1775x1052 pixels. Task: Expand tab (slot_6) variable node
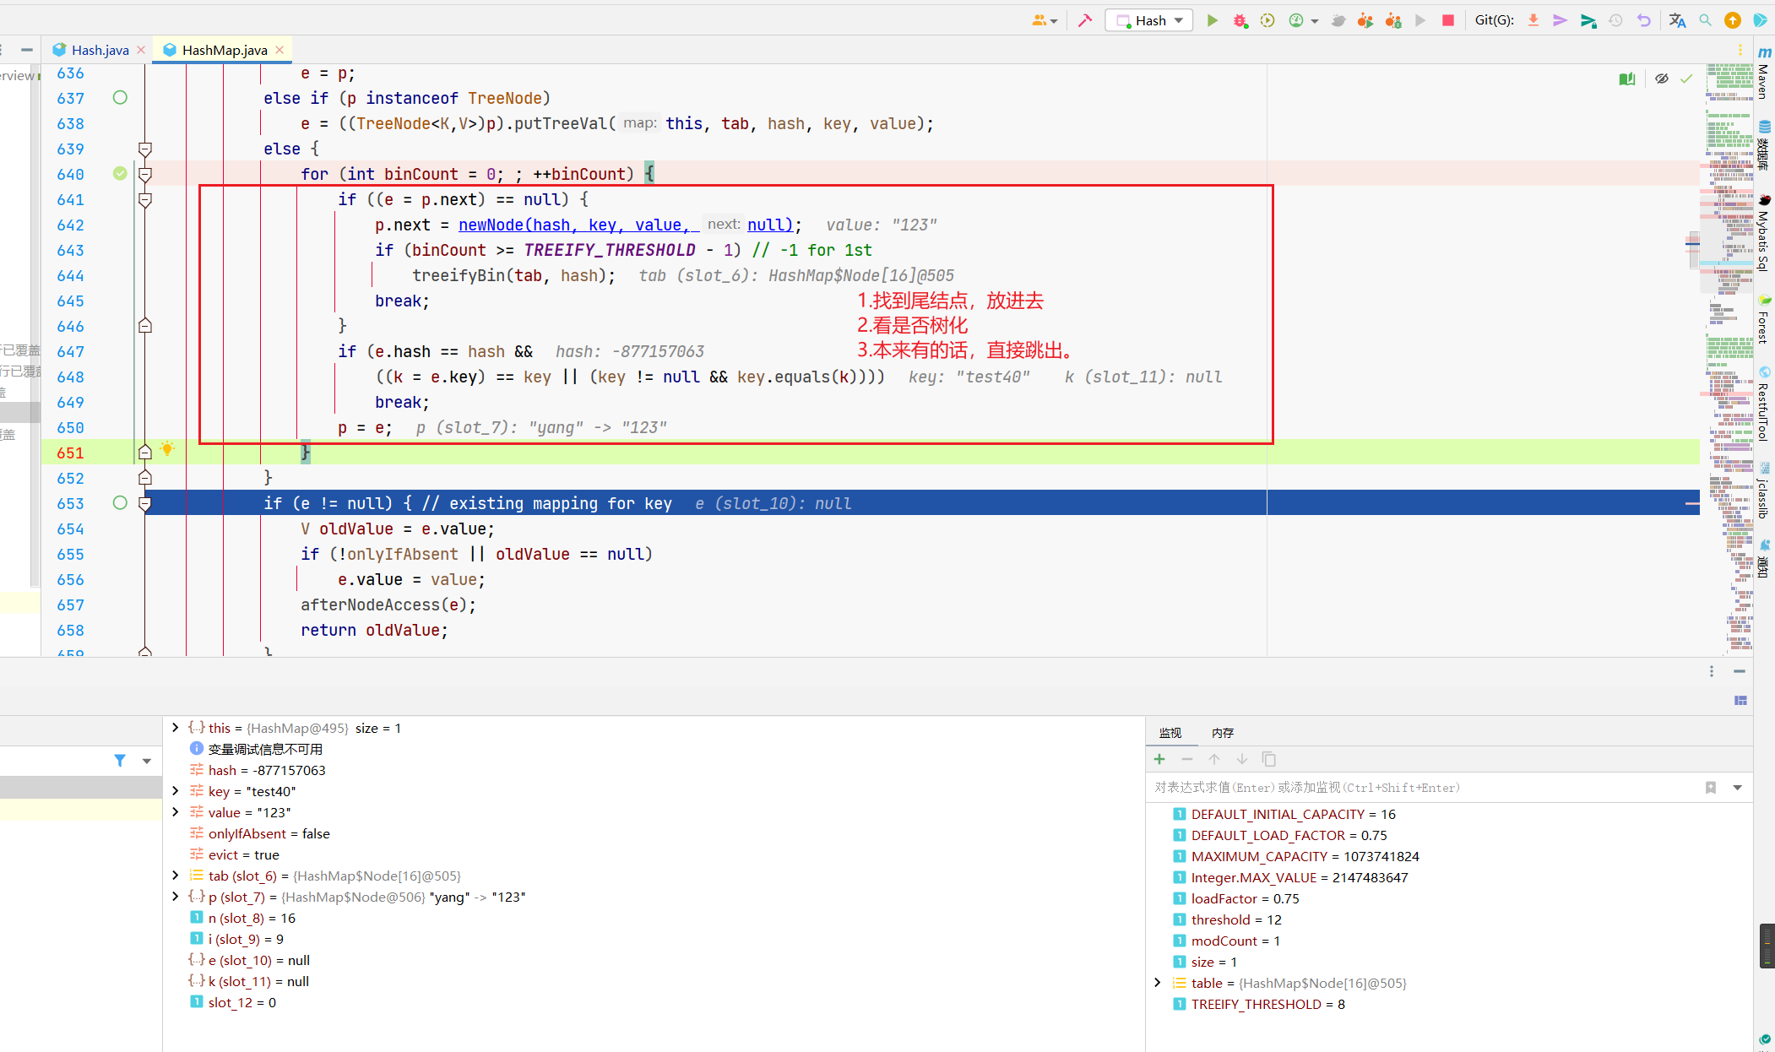pyautogui.click(x=175, y=876)
